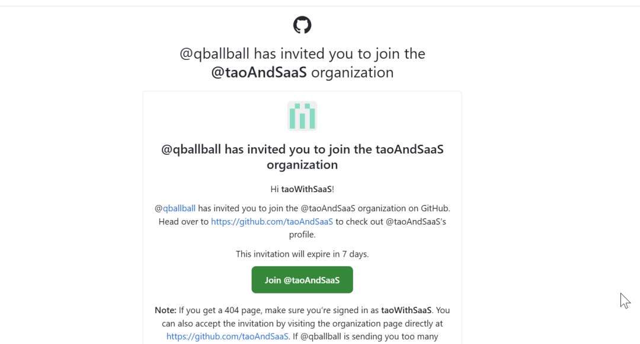Viewport: 640px width, 344px height.
Task: Open the qballball profile link
Action: (179, 208)
